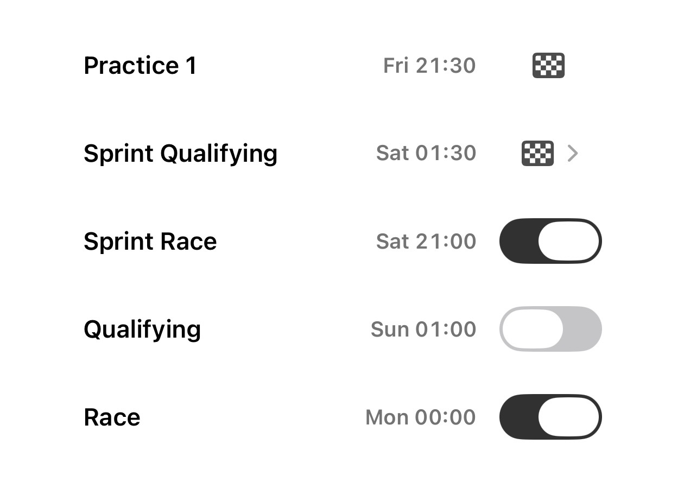This screenshot has width=684, height=482.
Task: Click the Fri 21:30 time
Action: click(429, 66)
